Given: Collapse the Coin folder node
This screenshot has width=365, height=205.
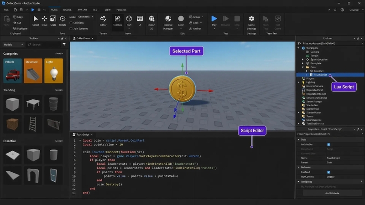Looking at the screenshot, I should click(x=302, y=67).
